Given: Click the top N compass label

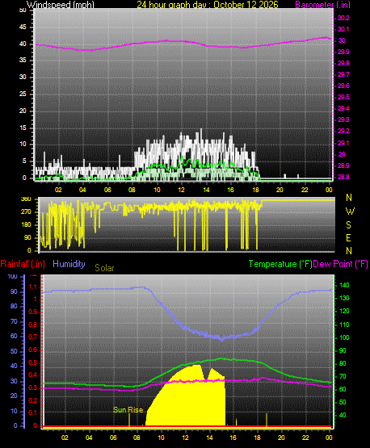Looking at the screenshot, I should point(349,198).
